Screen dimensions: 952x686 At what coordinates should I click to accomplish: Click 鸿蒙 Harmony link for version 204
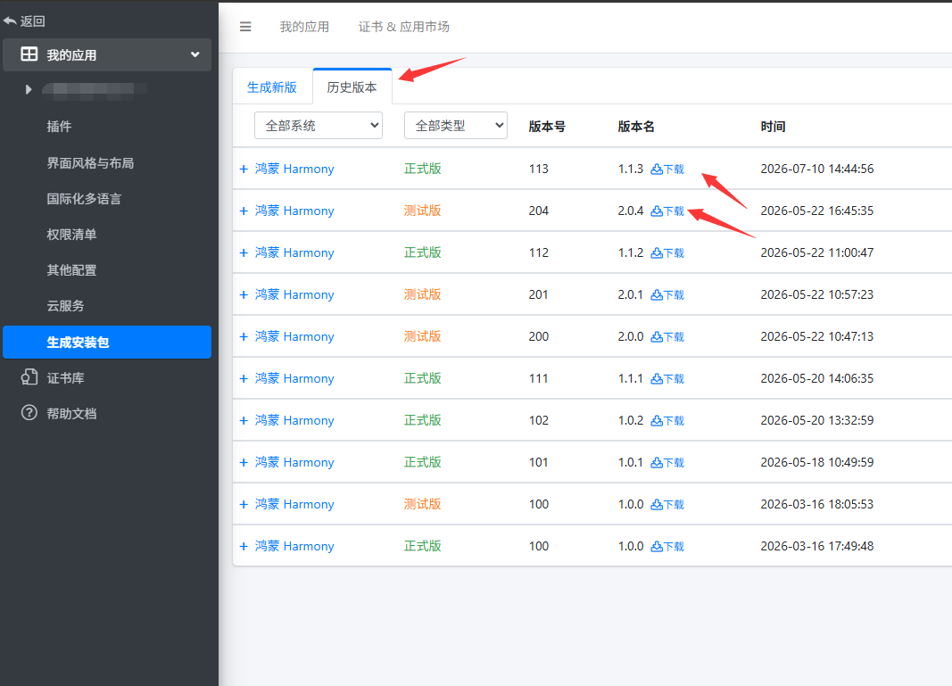pyautogui.click(x=294, y=211)
